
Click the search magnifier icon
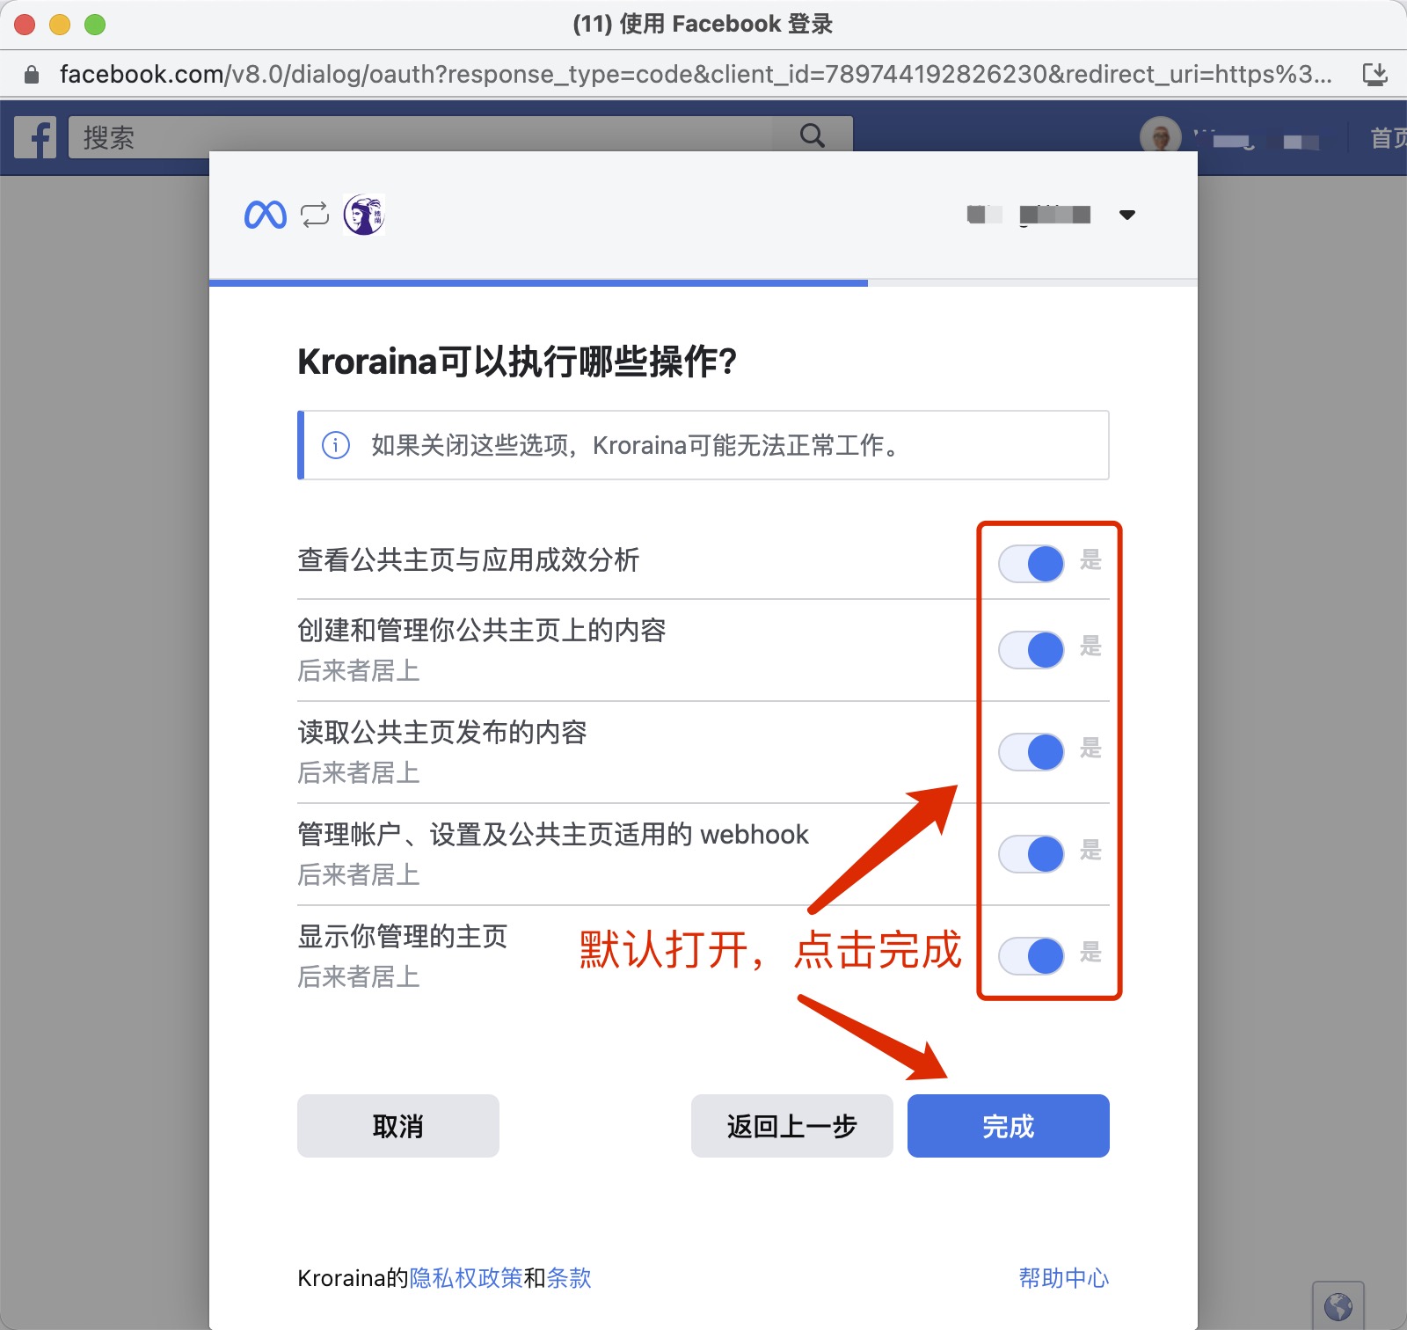[813, 135]
